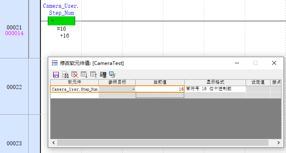Click the 设定值 cell in the first row

[258, 89]
